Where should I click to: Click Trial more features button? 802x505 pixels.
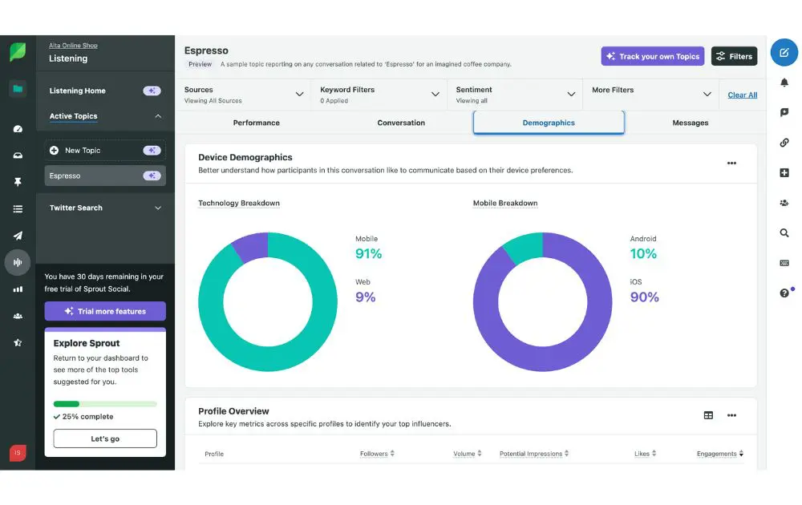pos(105,311)
